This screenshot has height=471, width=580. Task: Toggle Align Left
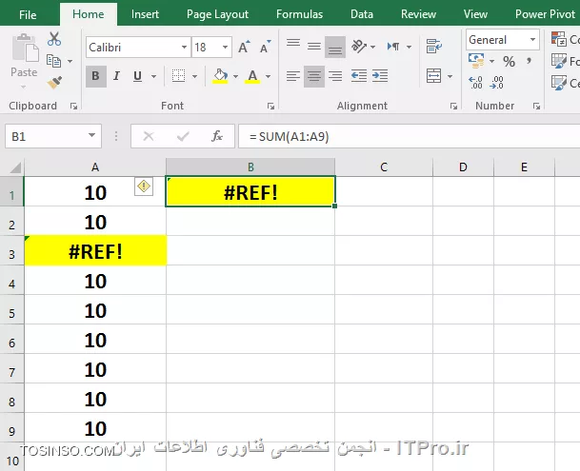293,76
